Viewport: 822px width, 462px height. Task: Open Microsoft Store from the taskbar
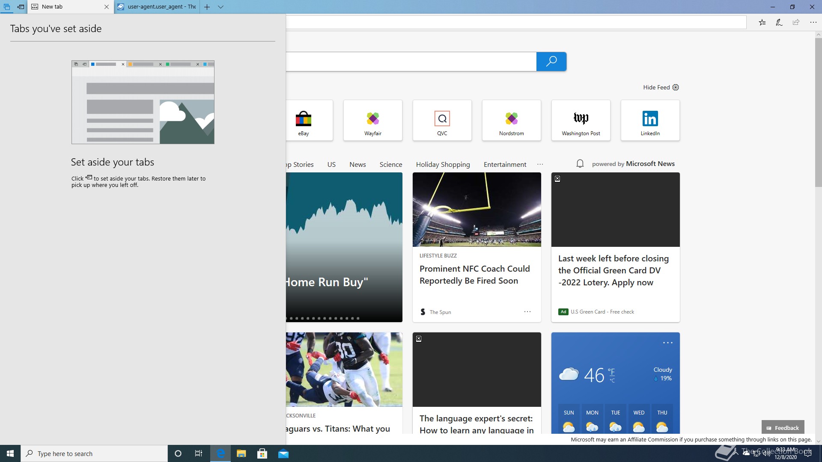click(262, 453)
